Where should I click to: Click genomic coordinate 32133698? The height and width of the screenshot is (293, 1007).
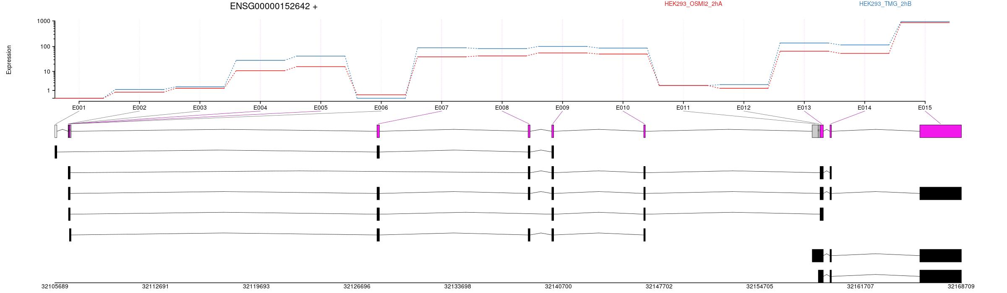458,287
